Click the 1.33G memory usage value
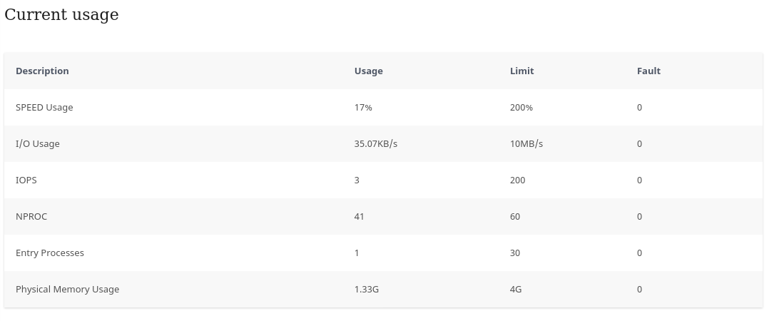 click(367, 290)
